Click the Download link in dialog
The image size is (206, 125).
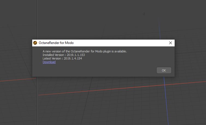click(49, 62)
